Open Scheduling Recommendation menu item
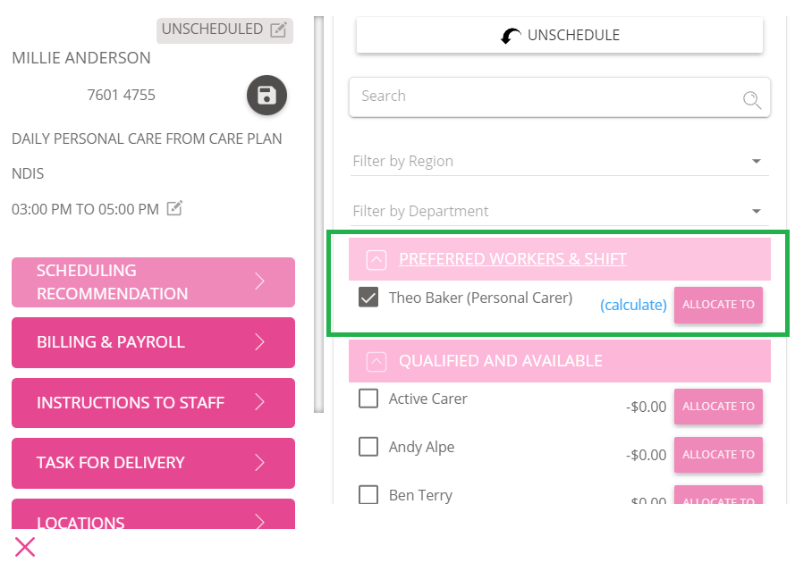Viewport: 795px width, 571px height. tap(153, 282)
